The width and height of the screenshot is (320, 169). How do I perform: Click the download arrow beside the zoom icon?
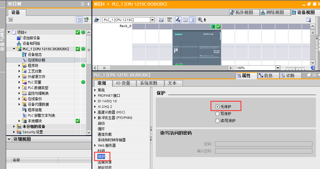tap(205, 20)
